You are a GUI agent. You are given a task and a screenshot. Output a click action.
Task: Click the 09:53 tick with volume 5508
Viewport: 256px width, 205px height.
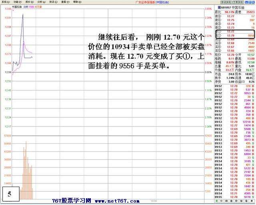pos(234,129)
